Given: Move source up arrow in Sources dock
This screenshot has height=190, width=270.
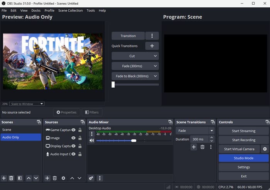Looking at the screenshot, I should coord(72,178).
